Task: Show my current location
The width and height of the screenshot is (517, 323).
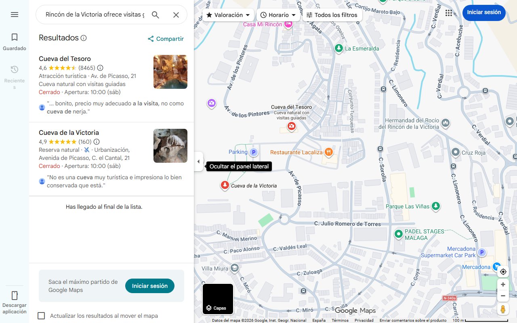Action: pos(503,272)
